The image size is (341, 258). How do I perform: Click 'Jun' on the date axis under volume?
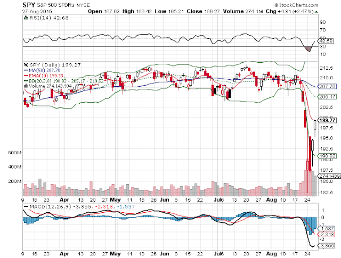pyautogui.click(x=165, y=200)
